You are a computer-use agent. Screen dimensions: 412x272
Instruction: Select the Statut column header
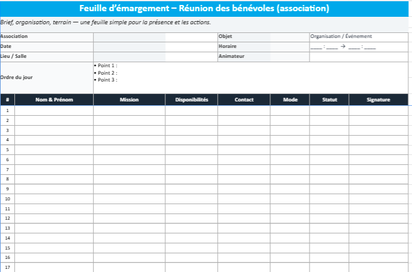(x=329, y=100)
